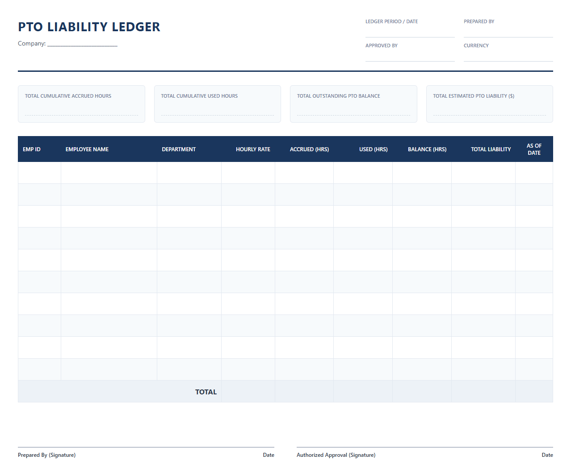571x476 pixels.
Task: Click the Total Cumulative Accrued Hours box
Action: 81,104
